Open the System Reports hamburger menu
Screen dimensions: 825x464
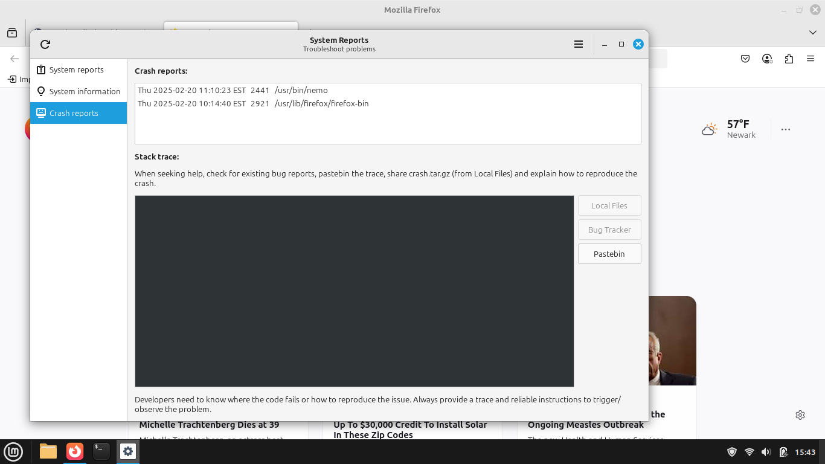coord(578,44)
